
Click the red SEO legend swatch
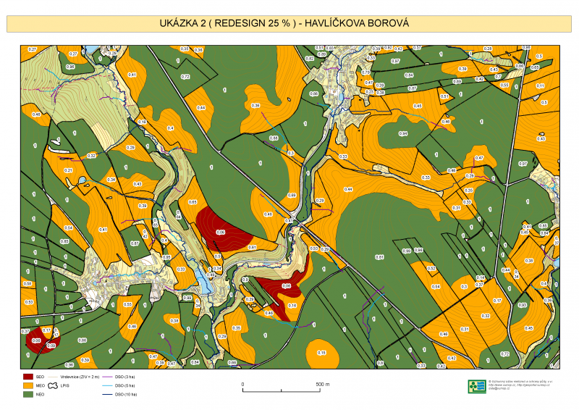28,377
